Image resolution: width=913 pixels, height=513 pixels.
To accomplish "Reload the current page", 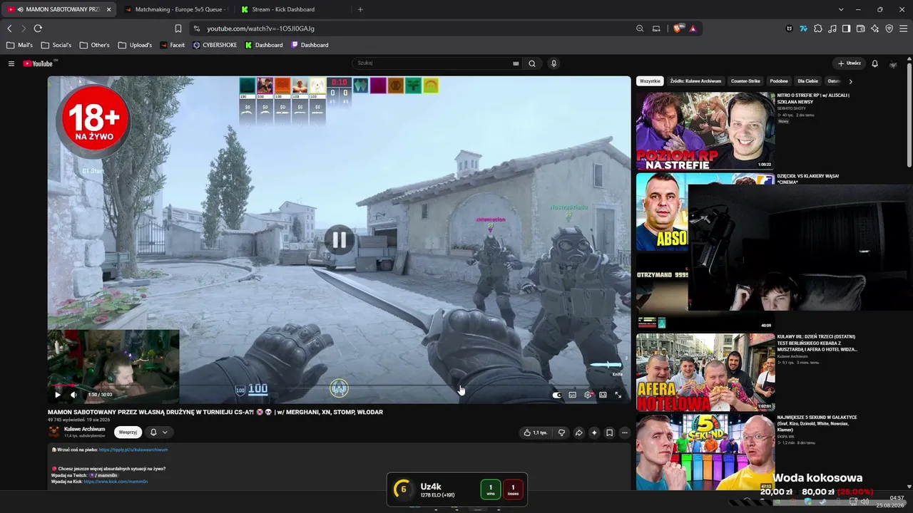I will click(38, 28).
